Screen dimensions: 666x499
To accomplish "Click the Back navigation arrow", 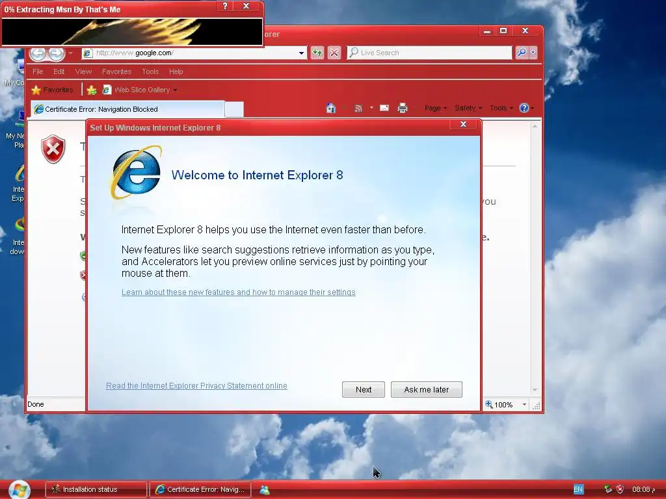I will click(38, 53).
